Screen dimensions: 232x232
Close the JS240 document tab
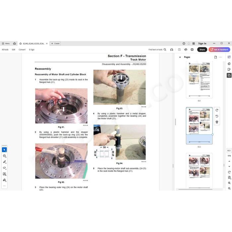[x=47, y=43]
